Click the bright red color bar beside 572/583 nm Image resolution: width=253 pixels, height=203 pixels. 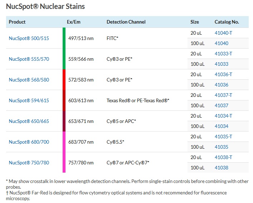[64, 80]
